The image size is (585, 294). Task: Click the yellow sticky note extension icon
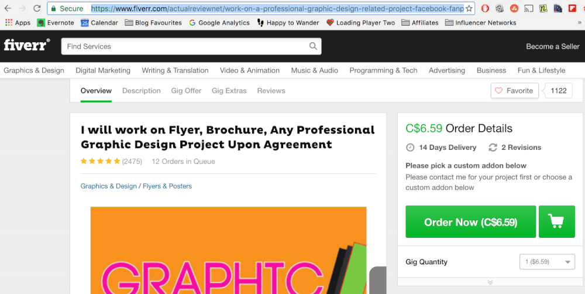pyautogui.click(x=543, y=8)
